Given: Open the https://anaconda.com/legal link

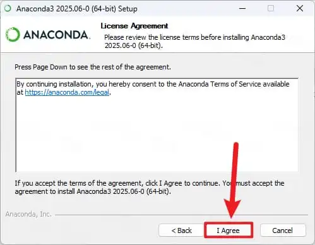Looking at the screenshot, I should (67, 92).
